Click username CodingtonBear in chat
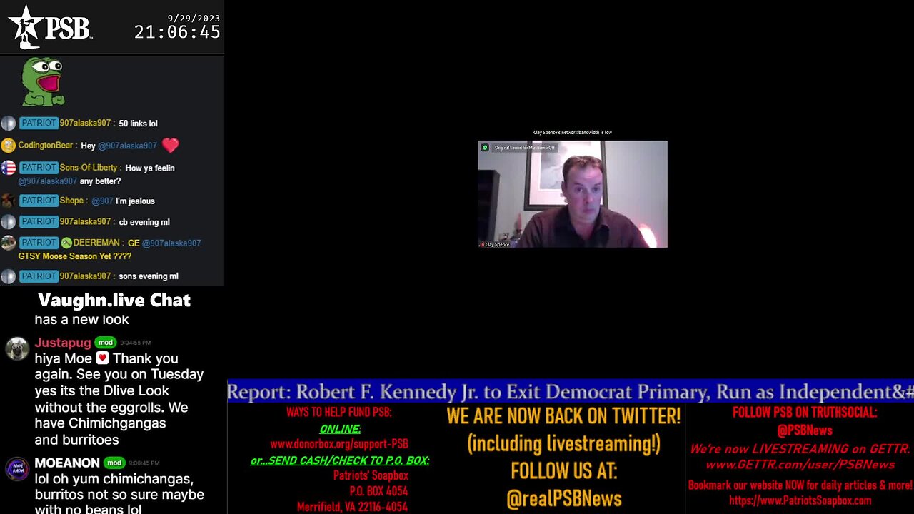Screen dimensions: 914x514 (x=46, y=146)
